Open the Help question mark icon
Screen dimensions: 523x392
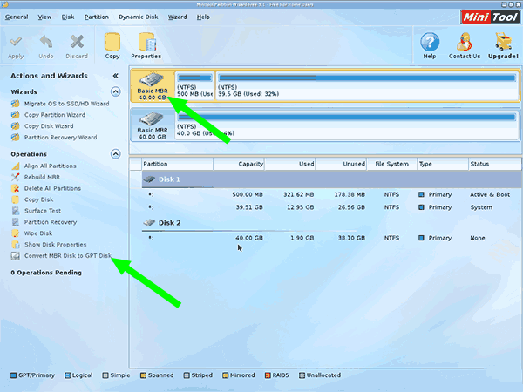pos(430,42)
